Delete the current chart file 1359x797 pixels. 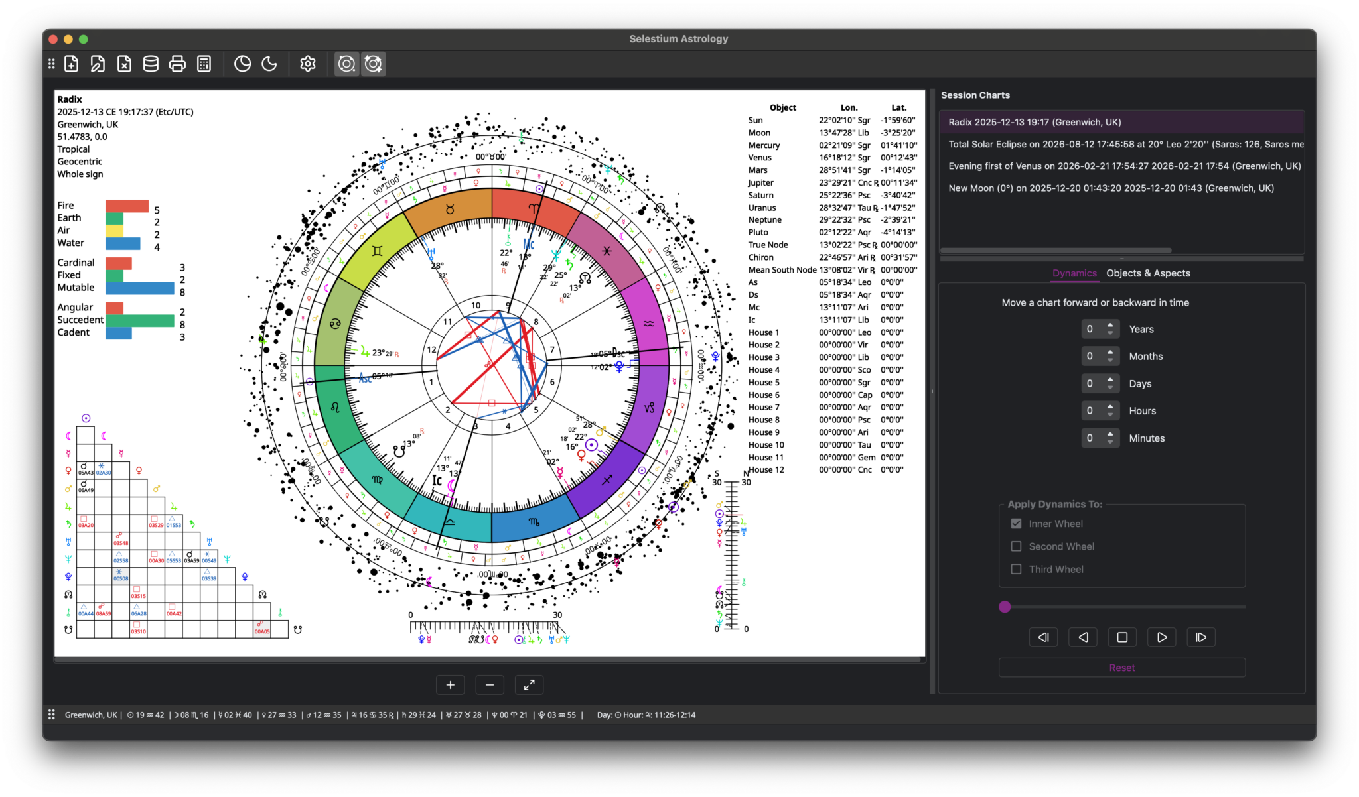tap(123, 64)
